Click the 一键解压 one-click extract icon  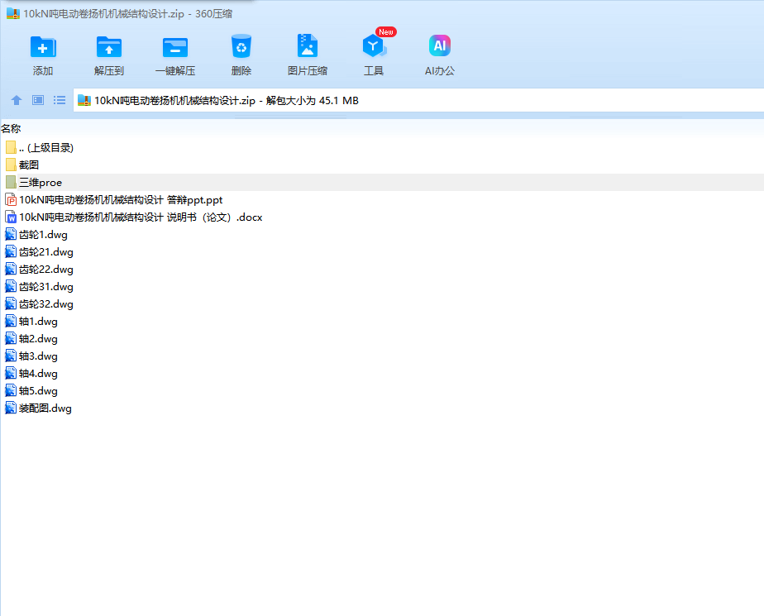tap(175, 47)
